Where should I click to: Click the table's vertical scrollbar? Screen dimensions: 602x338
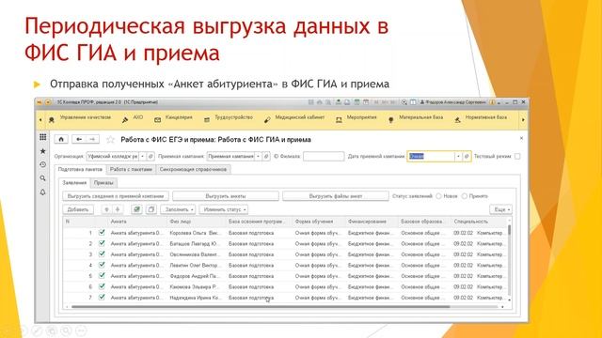click(x=510, y=230)
